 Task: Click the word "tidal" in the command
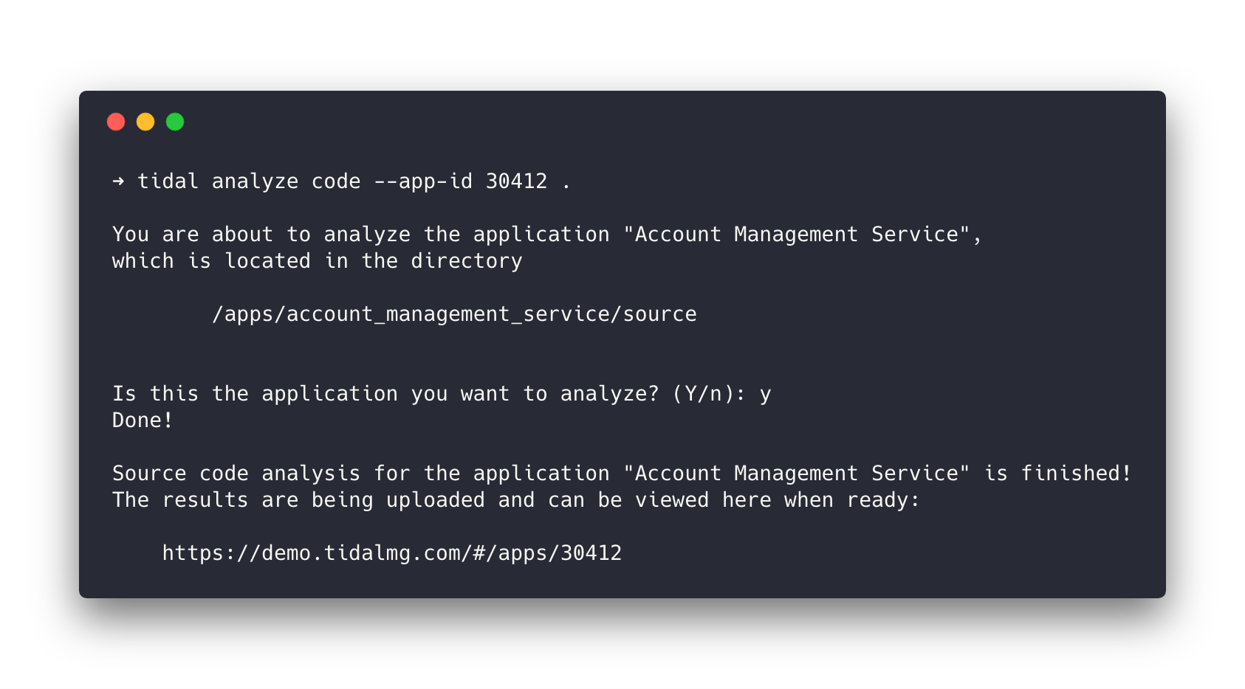(x=168, y=181)
